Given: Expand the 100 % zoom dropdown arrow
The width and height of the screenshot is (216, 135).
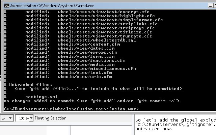Looking at the screenshot, I should 31,118.
